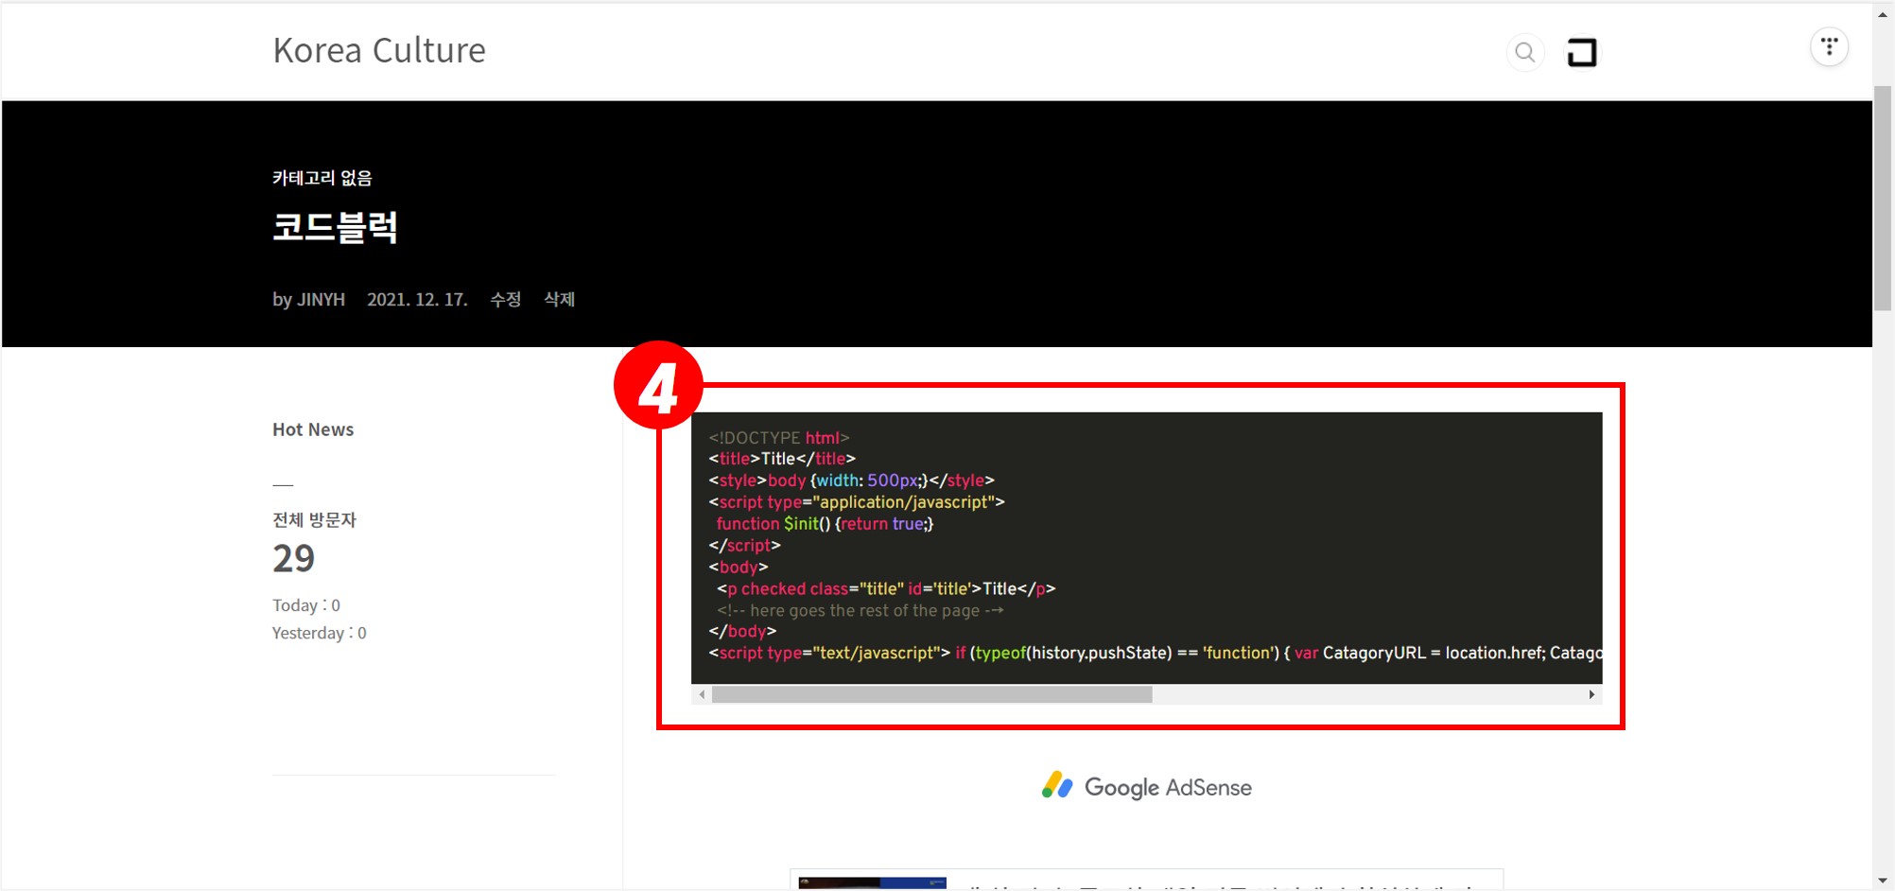Click the closing </body> code line
Image resolution: width=1895 pixels, height=891 pixels.
pyautogui.click(x=742, y=632)
